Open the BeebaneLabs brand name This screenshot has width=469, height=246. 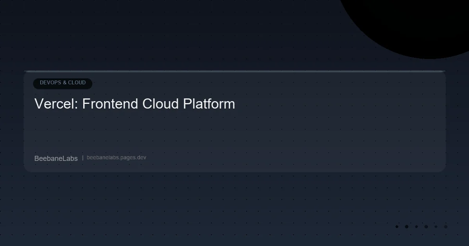pyautogui.click(x=56, y=158)
